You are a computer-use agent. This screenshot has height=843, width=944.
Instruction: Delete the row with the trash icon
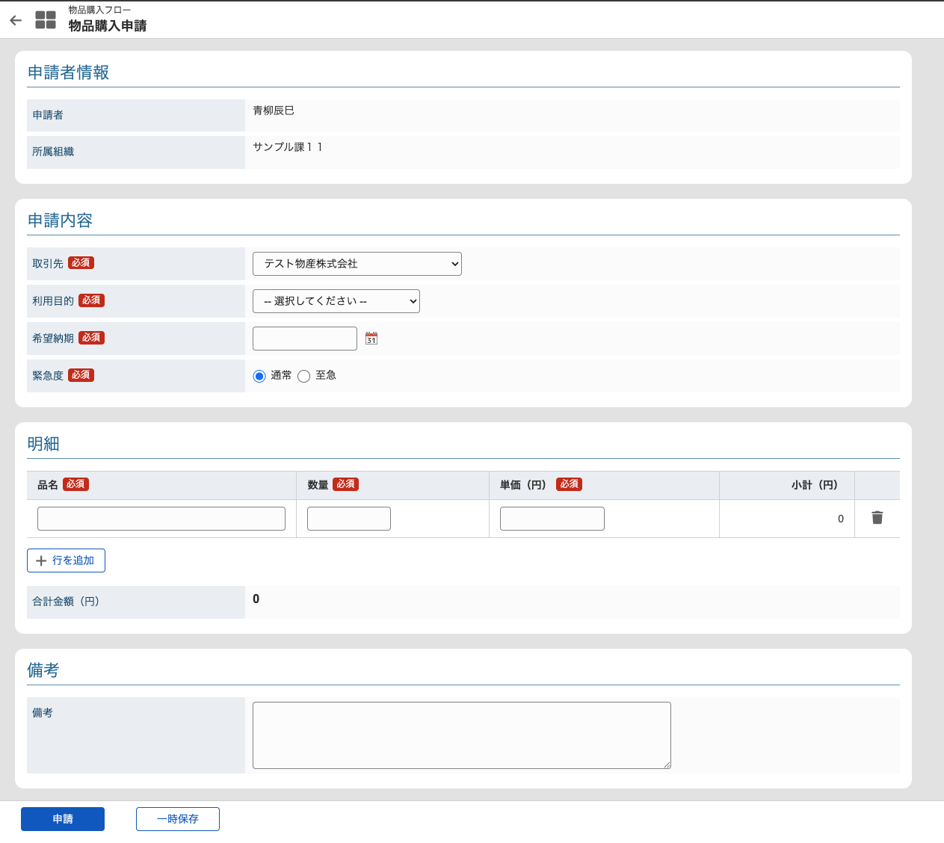[x=877, y=518]
